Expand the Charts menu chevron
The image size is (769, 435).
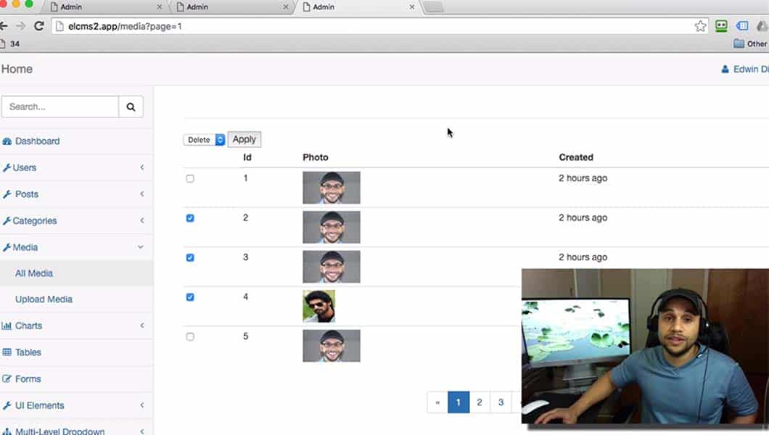tap(141, 326)
